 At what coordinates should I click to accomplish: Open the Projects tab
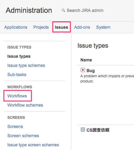41,27
